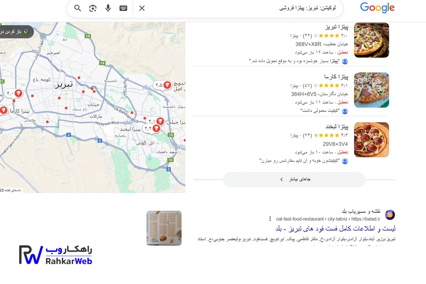The image size is (426, 284).
Task: Click reviewer avatar on پیتزا تبریز review
Action: [345, 61]
